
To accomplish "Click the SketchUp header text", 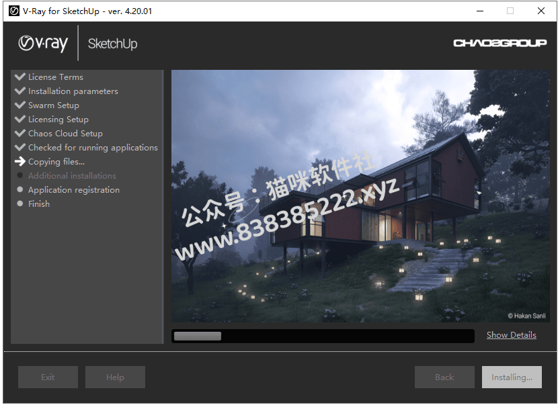I will (112, 44).
